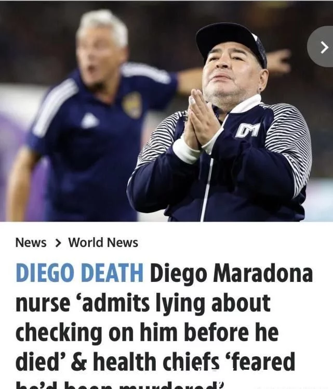Advance to the next gallery photo arrow
Viewport: 333px width, 389px height.
(322, 47)
